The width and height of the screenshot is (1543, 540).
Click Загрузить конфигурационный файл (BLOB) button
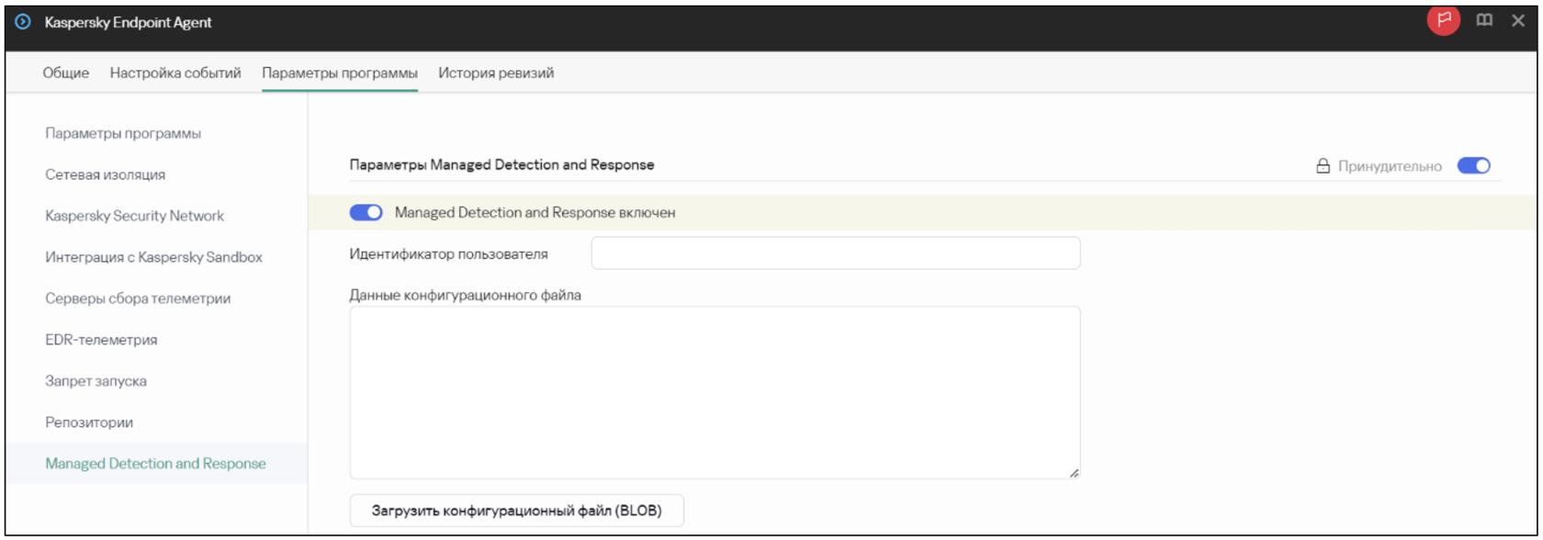pyautogui.click(x=517, y=511)
